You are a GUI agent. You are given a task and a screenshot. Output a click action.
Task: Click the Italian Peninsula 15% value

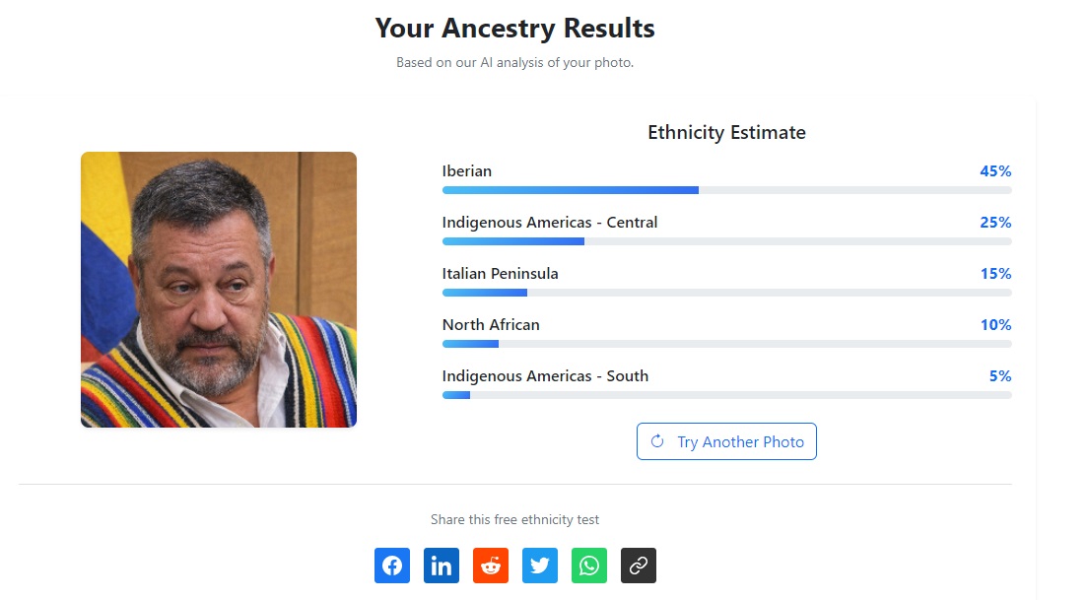994,274
